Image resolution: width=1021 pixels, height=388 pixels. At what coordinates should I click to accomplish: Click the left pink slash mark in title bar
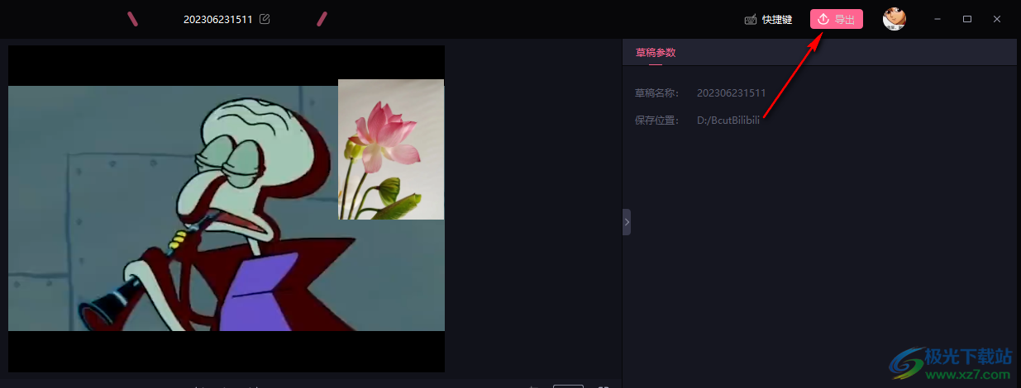(x=132, y=19)
